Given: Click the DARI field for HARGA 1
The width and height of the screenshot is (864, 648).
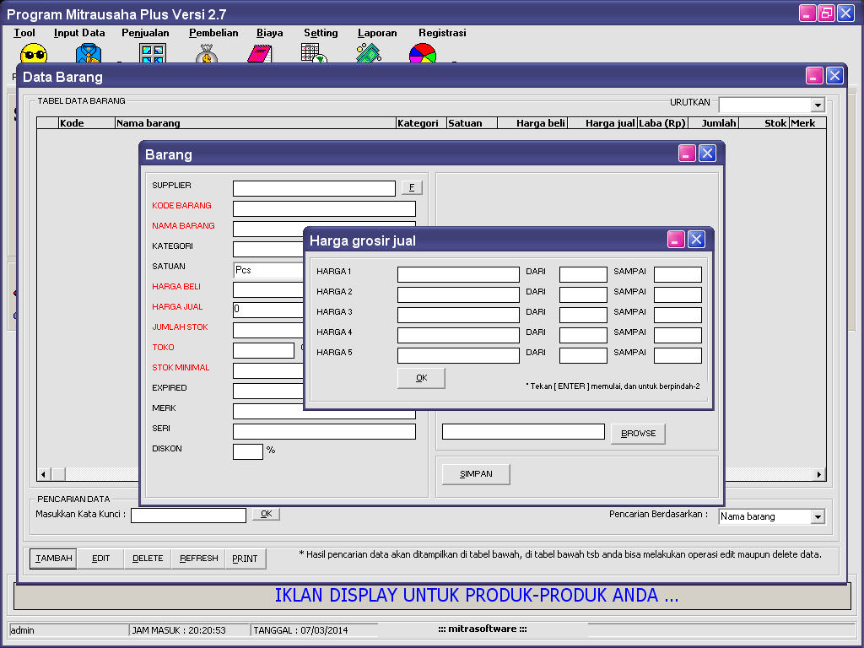Looking at the screenshot, I should 583,274.
